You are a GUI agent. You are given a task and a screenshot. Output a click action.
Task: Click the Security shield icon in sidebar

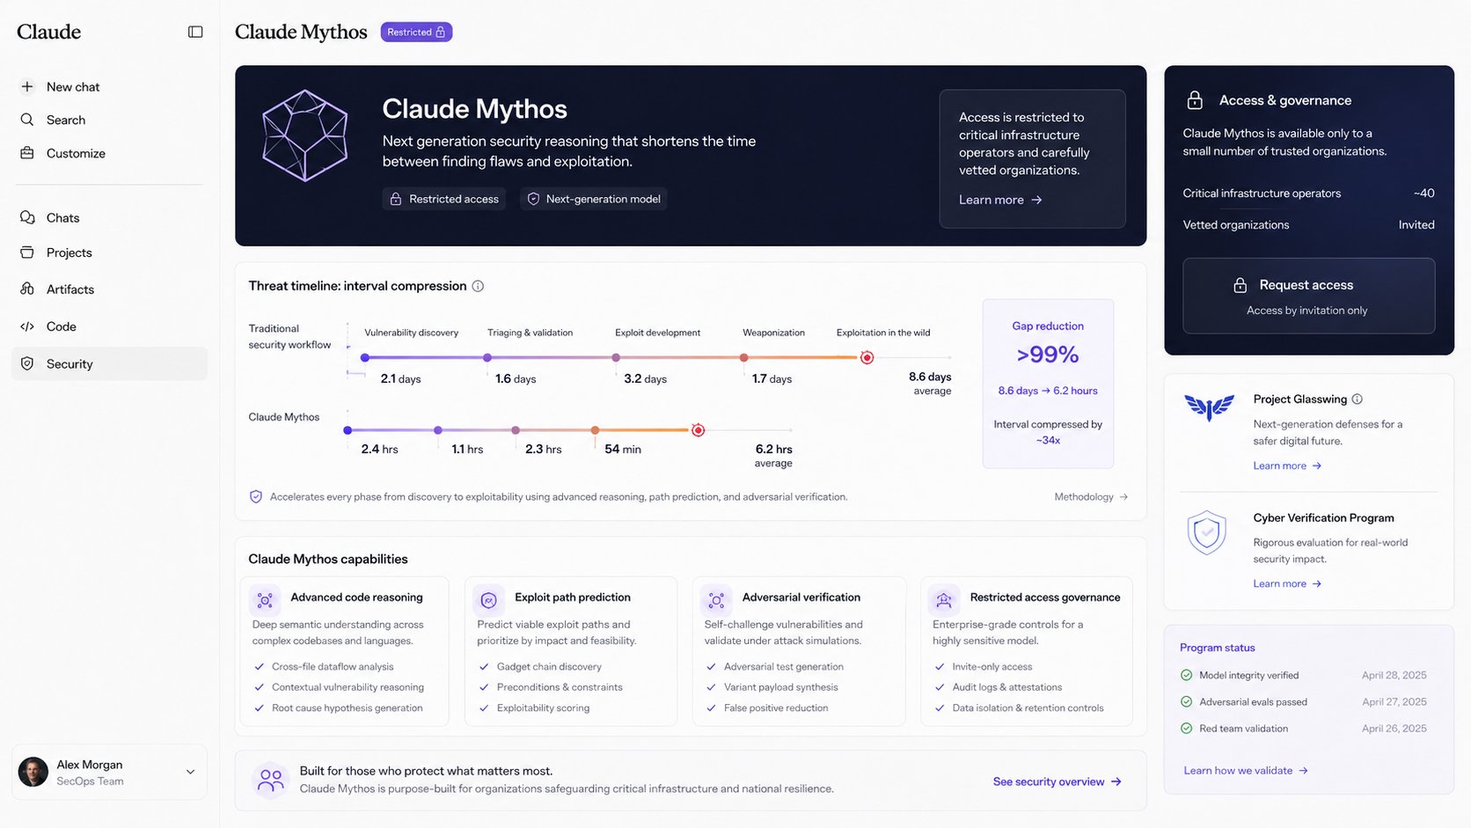click(x=27, y=363)
